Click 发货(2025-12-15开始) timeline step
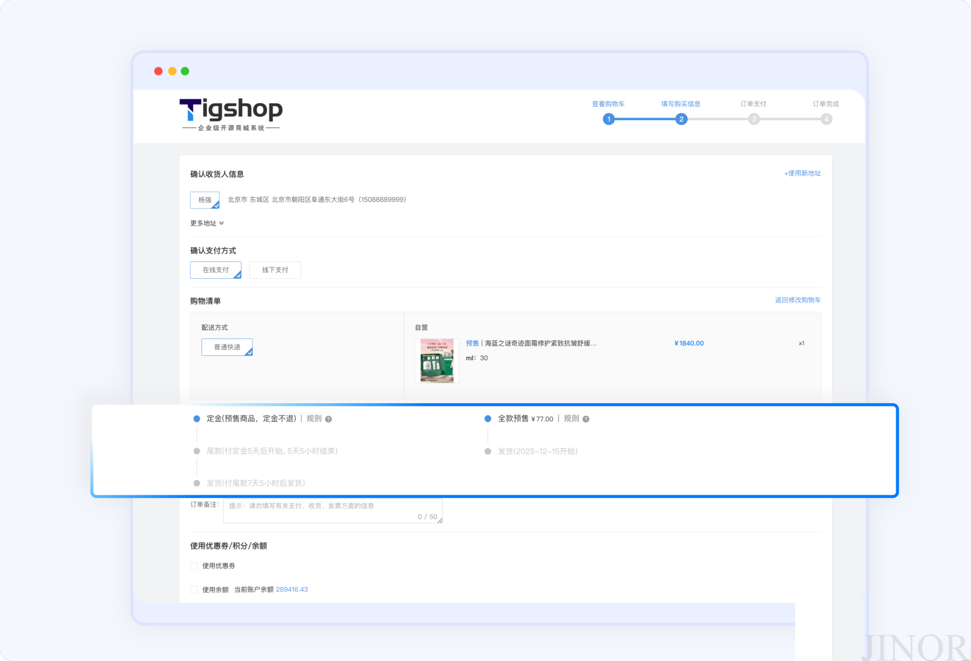This screenshot has width=971, height=661. click(x=538, y=451)
